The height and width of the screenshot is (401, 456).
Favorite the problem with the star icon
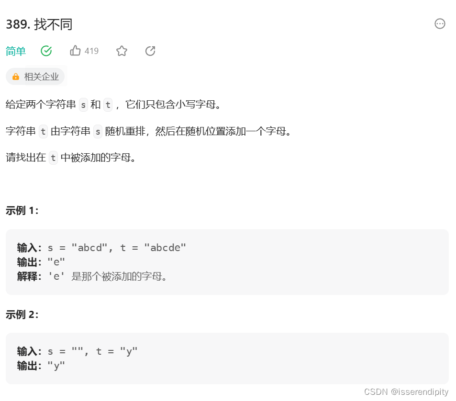(122, 51)
